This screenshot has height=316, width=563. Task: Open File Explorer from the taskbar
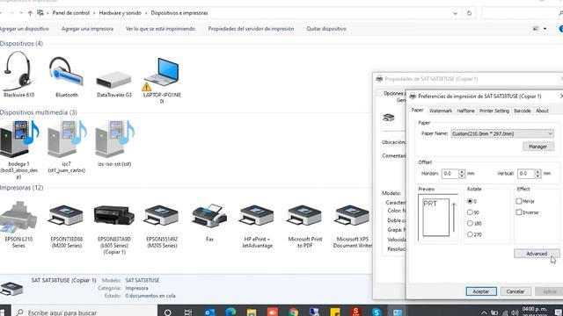click(252, 312)
